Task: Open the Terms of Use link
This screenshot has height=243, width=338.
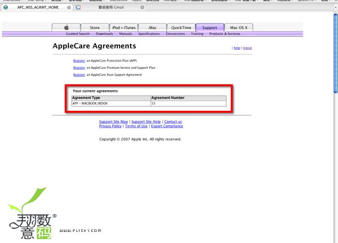Action: tap(136, 126)
